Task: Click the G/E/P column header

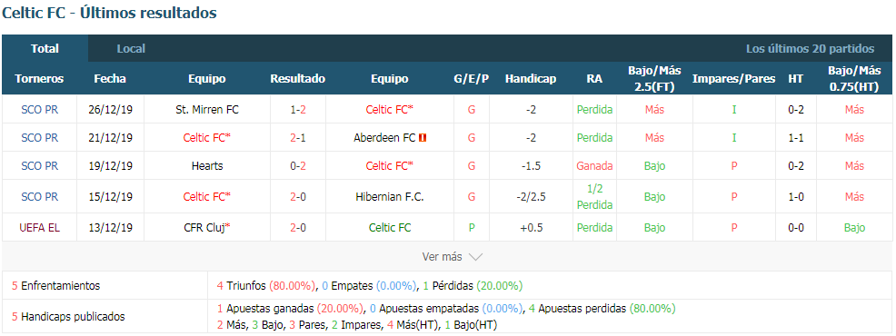Action: point(472,79)
